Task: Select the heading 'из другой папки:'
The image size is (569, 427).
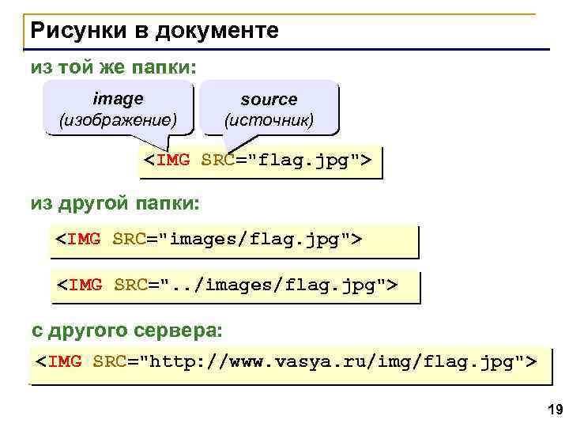Action: tap(115, 204)
